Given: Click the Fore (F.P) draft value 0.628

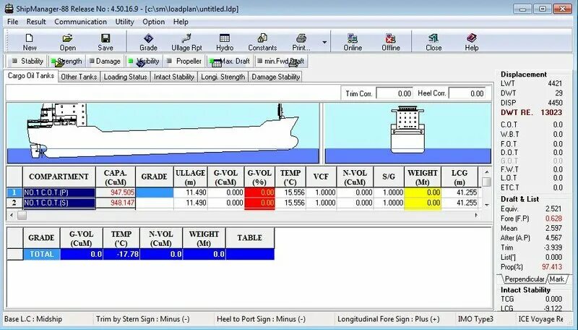Looking at the screenshot, I should coord(553,219).
